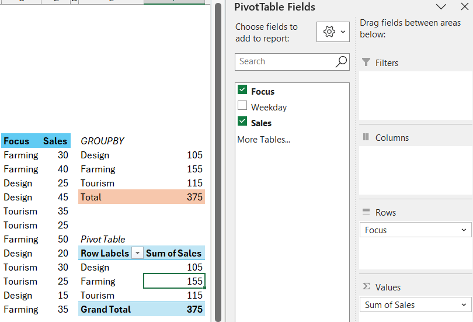The image size is (473, 322).
Task: Click the Columns area icon
Action: (x=366, y=137)
